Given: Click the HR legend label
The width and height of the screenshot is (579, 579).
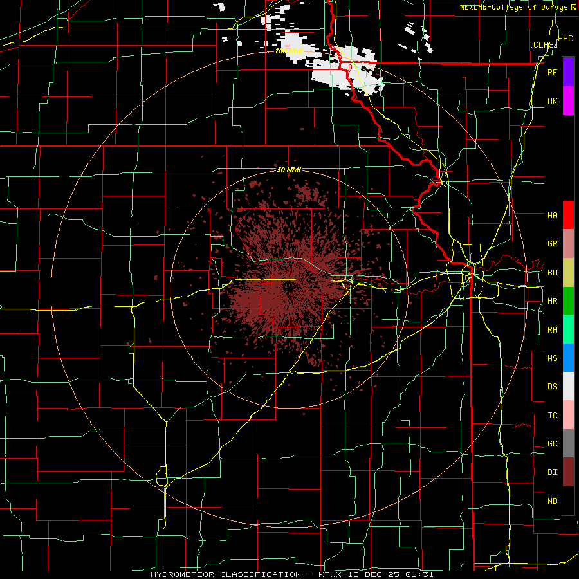Looking at the screenshot, I should [552, 301].
